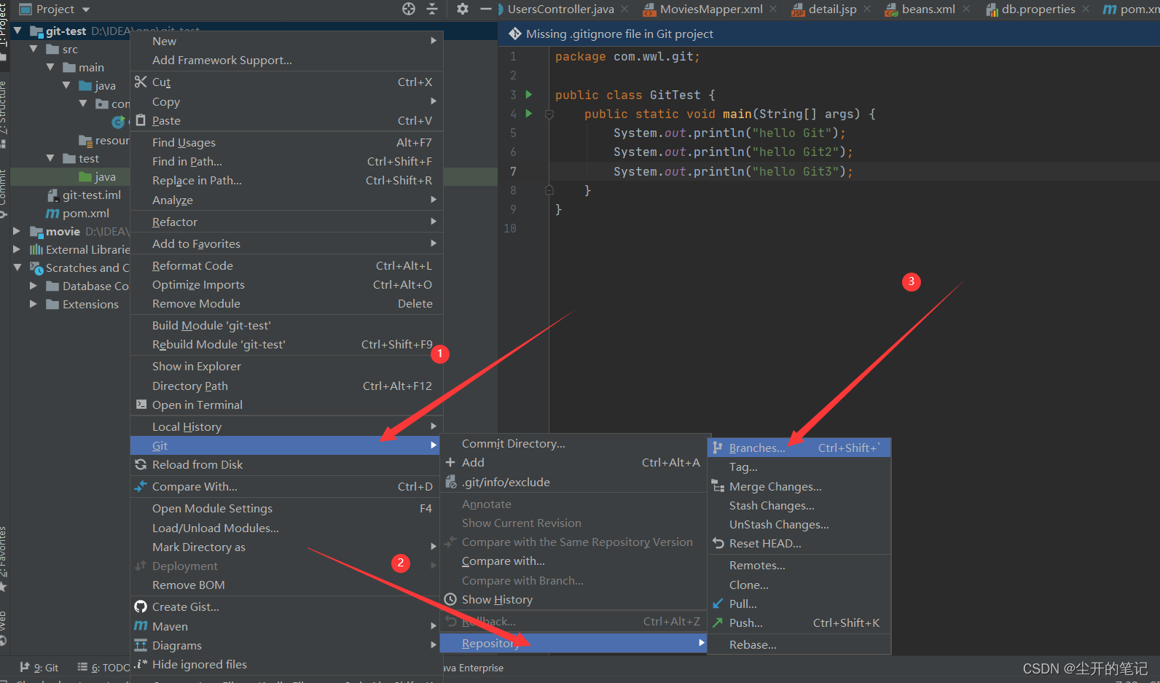Click the Branches icon in submenu
This screenshot has width=1160, height=683.
pos(718,448)
